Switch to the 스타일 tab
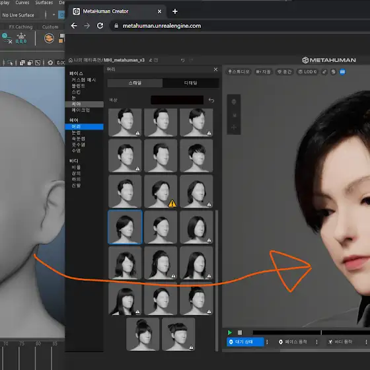Image resolution: width=370 pixels, height=370 pixels. tap(135, 83)
